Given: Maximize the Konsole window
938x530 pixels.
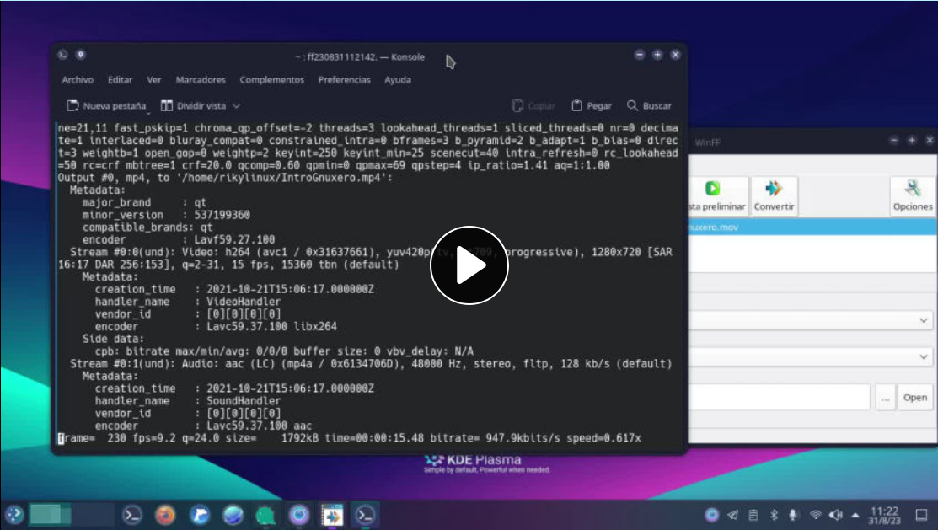Looking at the screenshot, I should coord(657,55).
